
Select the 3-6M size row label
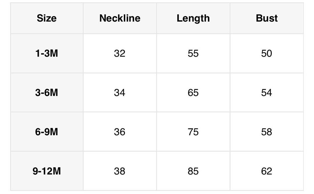click(x=46, y=92)
